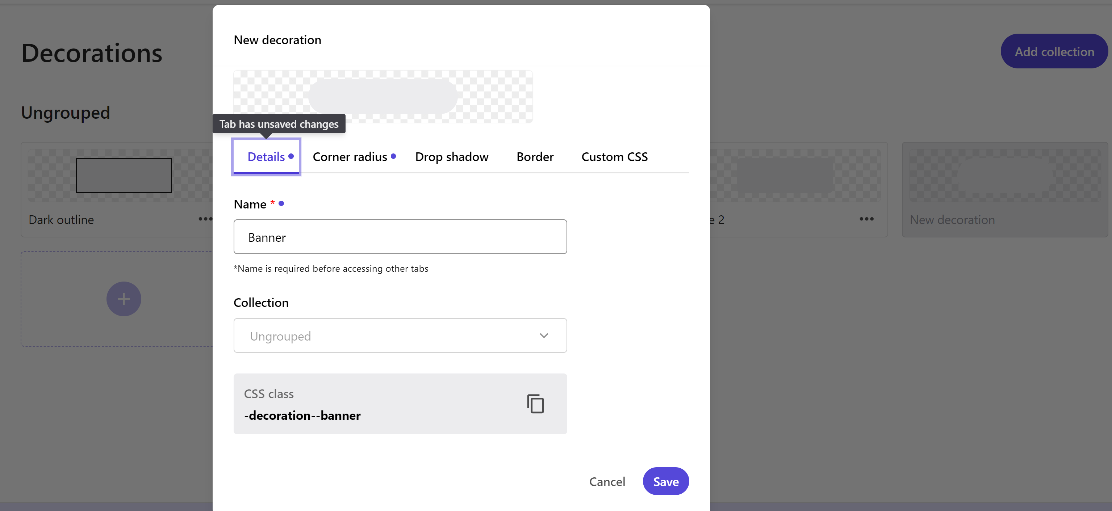
Task: Click the 'New decoration' dialog title
Action: pos(277,40)
